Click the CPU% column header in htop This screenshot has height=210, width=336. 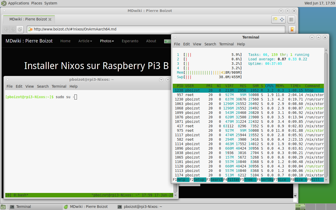point(269,86)
